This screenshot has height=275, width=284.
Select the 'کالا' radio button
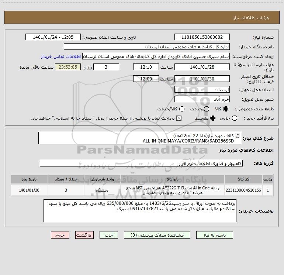point(226,109)
